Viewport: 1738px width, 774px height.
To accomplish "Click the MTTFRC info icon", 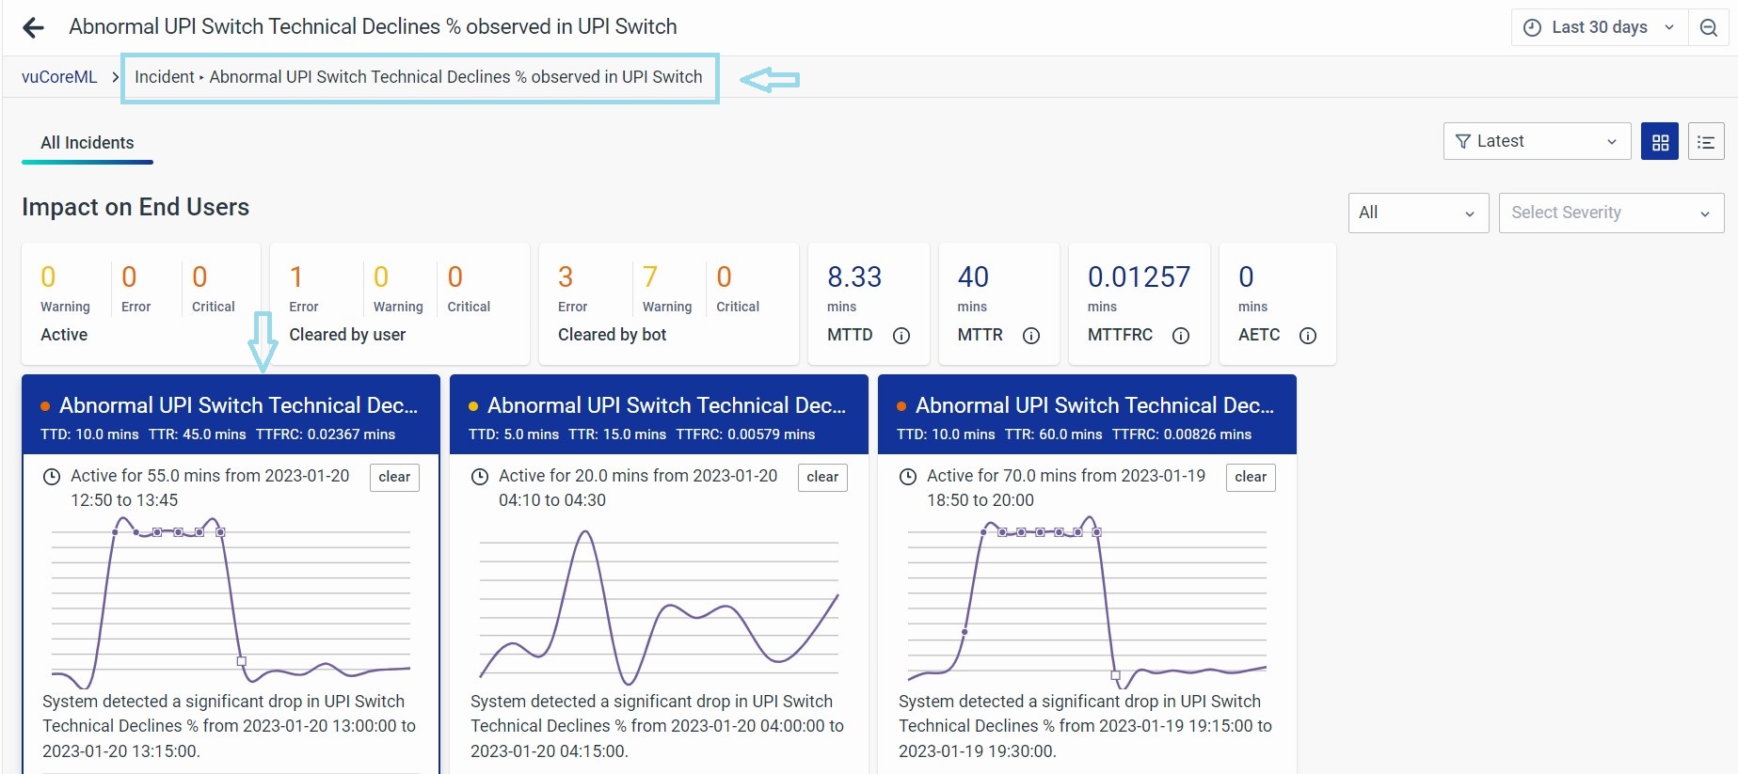I will pyautogui.click(x=1181, y=336).
